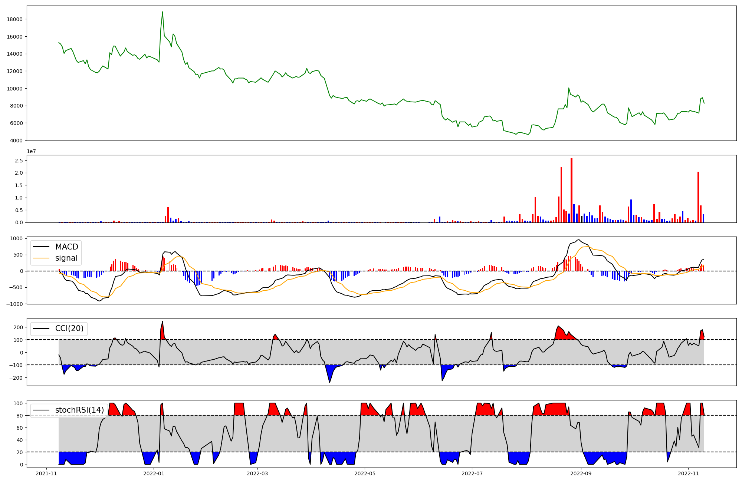The width and height of the screenshot is (742, 482).
Task: Click the MACD legend label
Action: [x=66, y=247]
